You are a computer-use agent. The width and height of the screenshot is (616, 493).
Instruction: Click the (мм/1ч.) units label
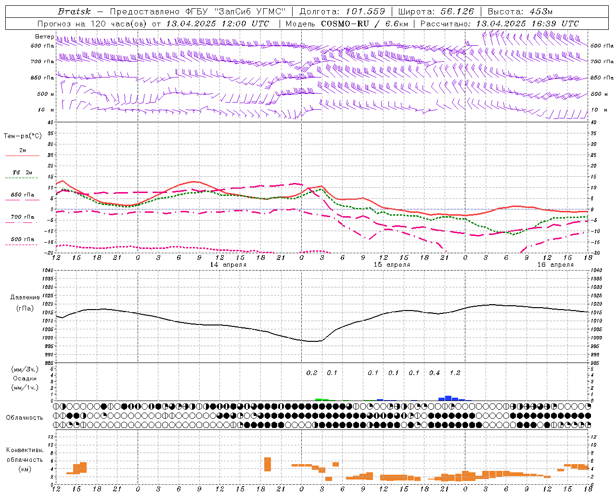pos(25,388)
